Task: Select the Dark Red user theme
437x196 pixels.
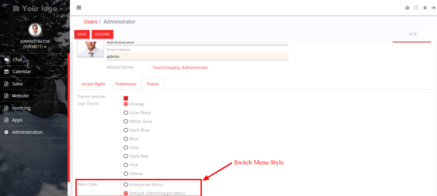Action: point(126,156)
